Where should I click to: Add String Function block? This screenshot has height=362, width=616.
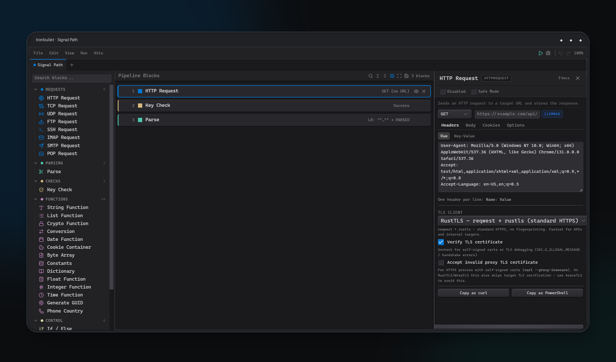(x=67, y=208)
